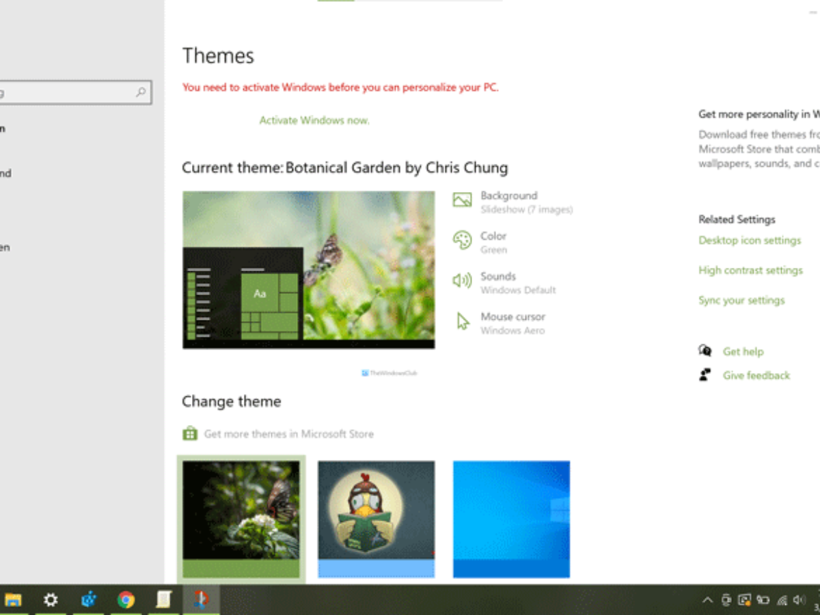Screen dimensions: 820x615
Task: Open the Color palette icon
Action: point(462,240)
